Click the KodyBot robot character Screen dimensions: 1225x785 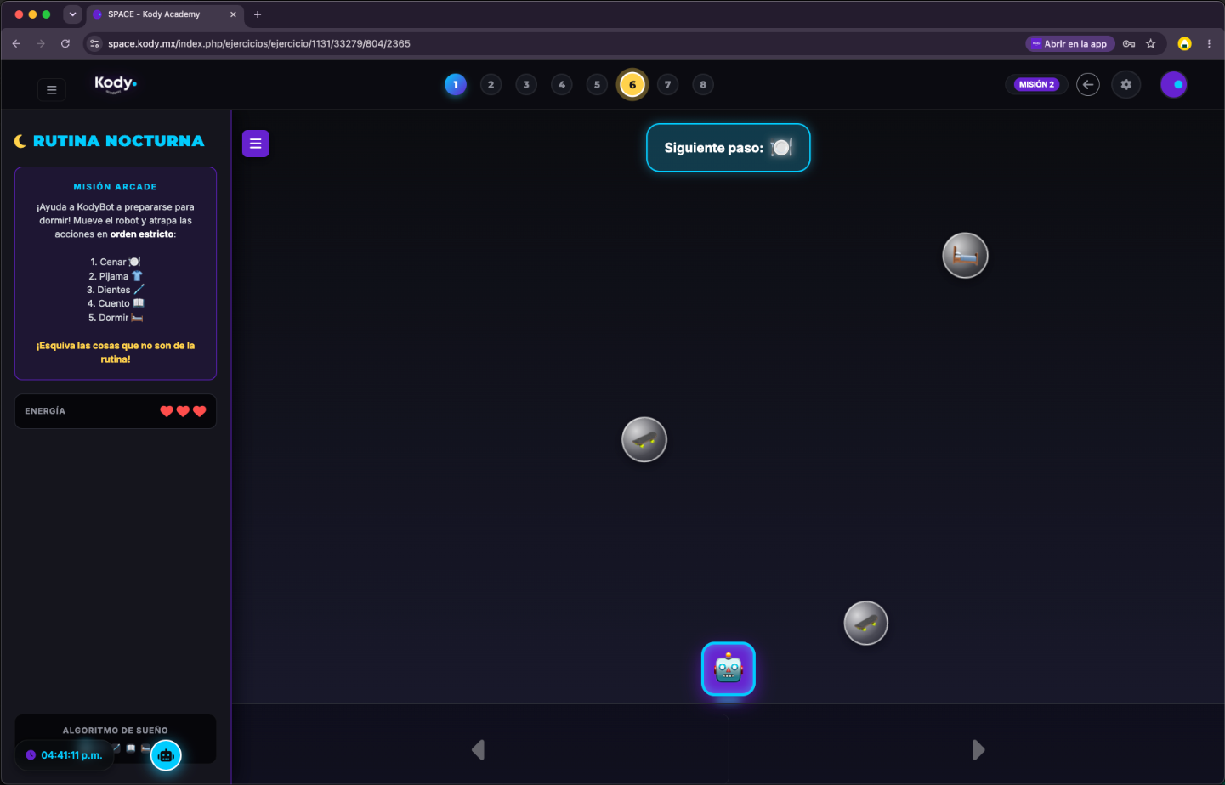tap(729, 669)
